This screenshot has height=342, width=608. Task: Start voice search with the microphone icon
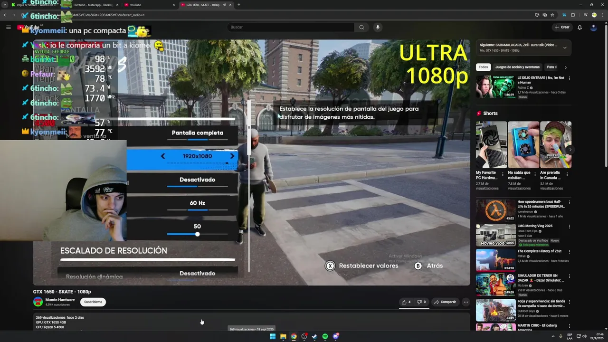tap(378, 27)
